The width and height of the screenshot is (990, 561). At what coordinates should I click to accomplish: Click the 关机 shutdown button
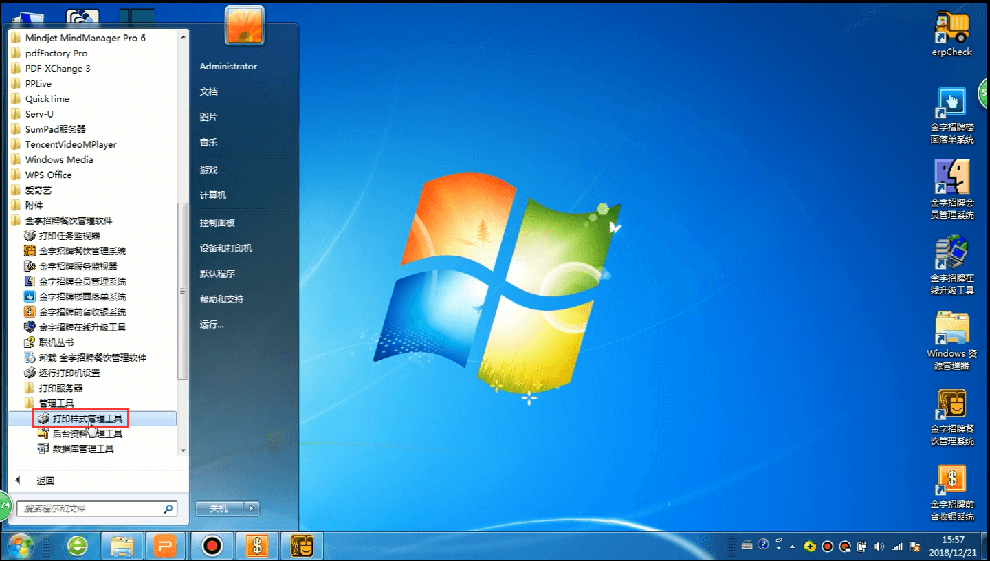(220, 509)
